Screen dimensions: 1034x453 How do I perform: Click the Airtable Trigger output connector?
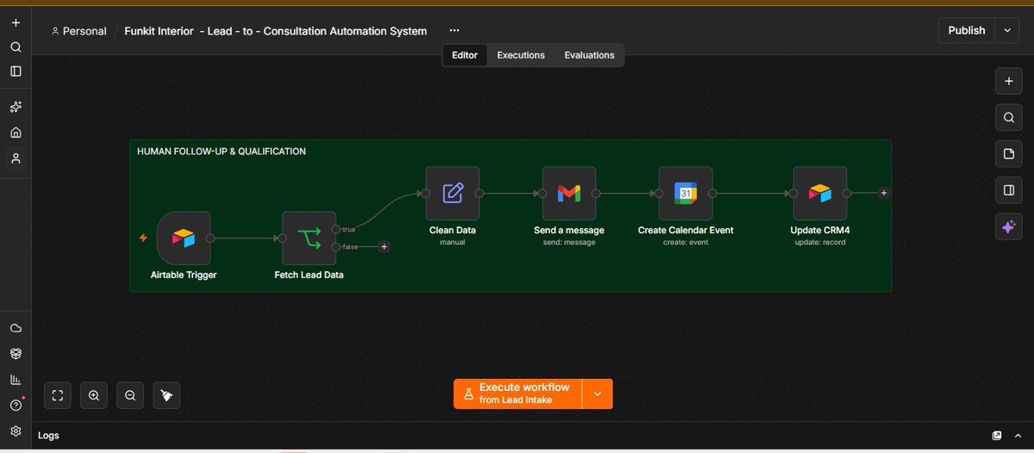point(210,239)
